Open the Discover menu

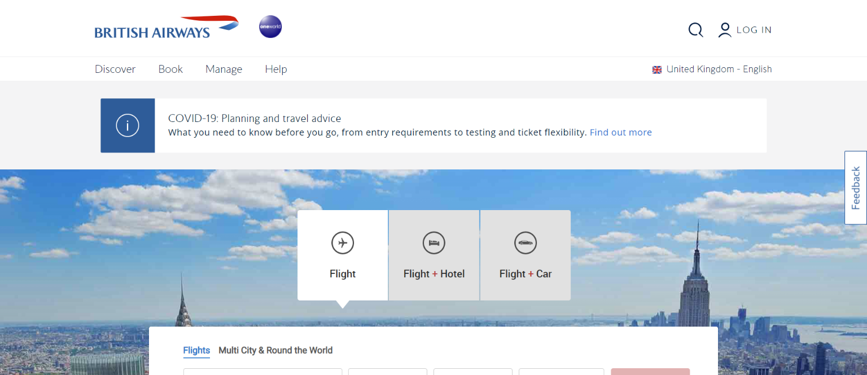pyautogui.click(x=115, y=69)
